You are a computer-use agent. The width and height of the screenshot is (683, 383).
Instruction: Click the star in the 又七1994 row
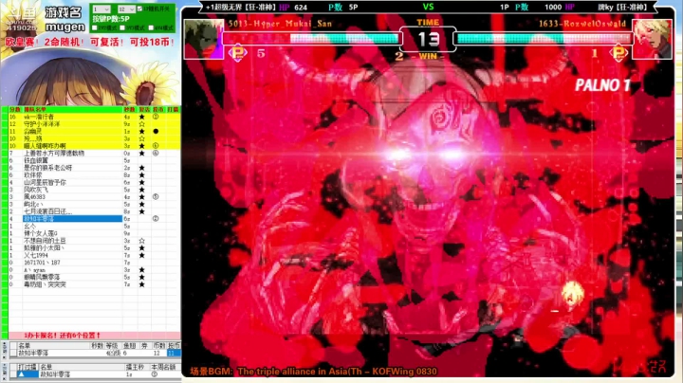[141, 255]
